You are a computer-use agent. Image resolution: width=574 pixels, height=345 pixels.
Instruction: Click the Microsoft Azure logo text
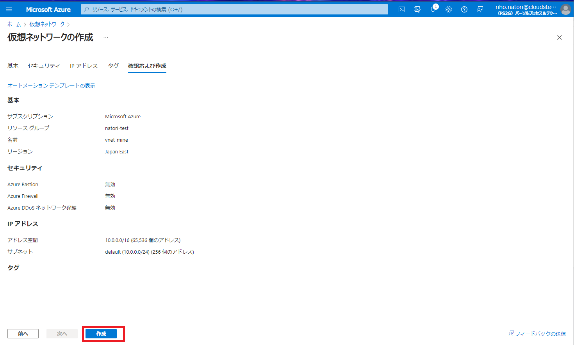(48, 9)
